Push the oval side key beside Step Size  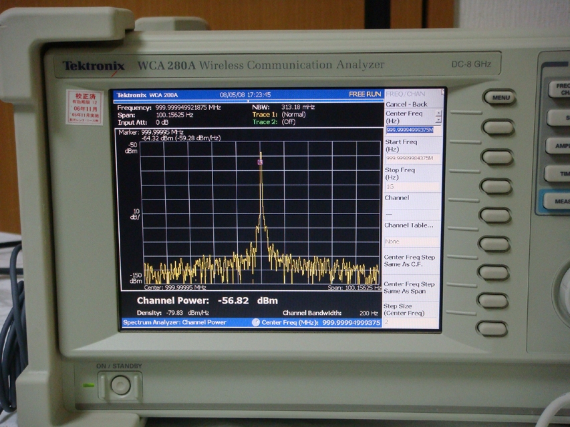492,329
